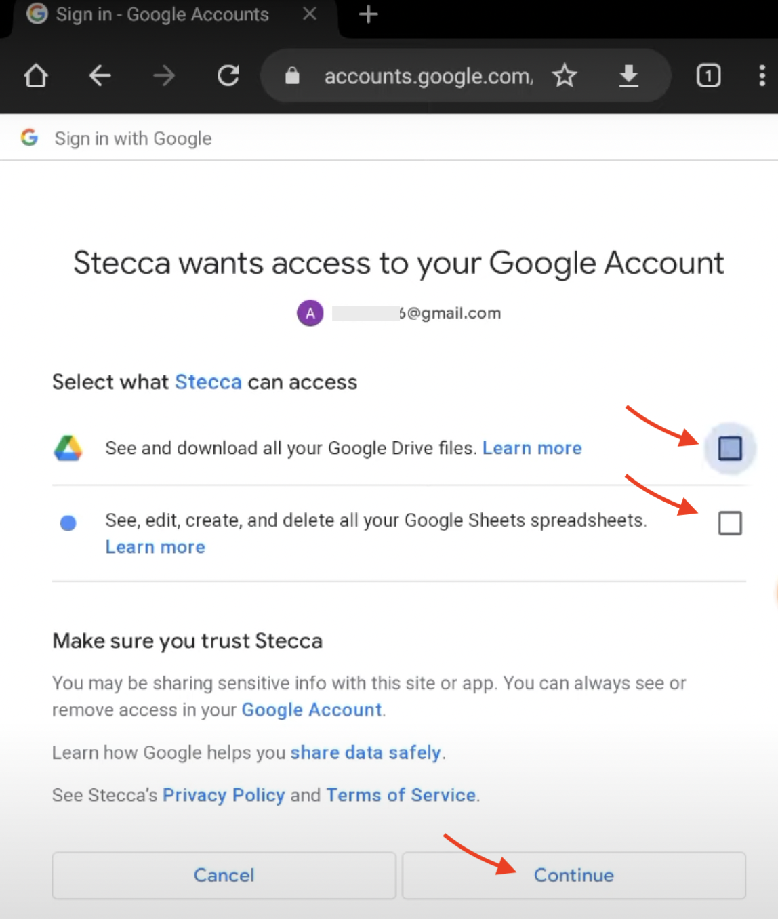Enable Google Sheets spreadsheets access checkbox
778x919 pixels.
pos(730,523)
